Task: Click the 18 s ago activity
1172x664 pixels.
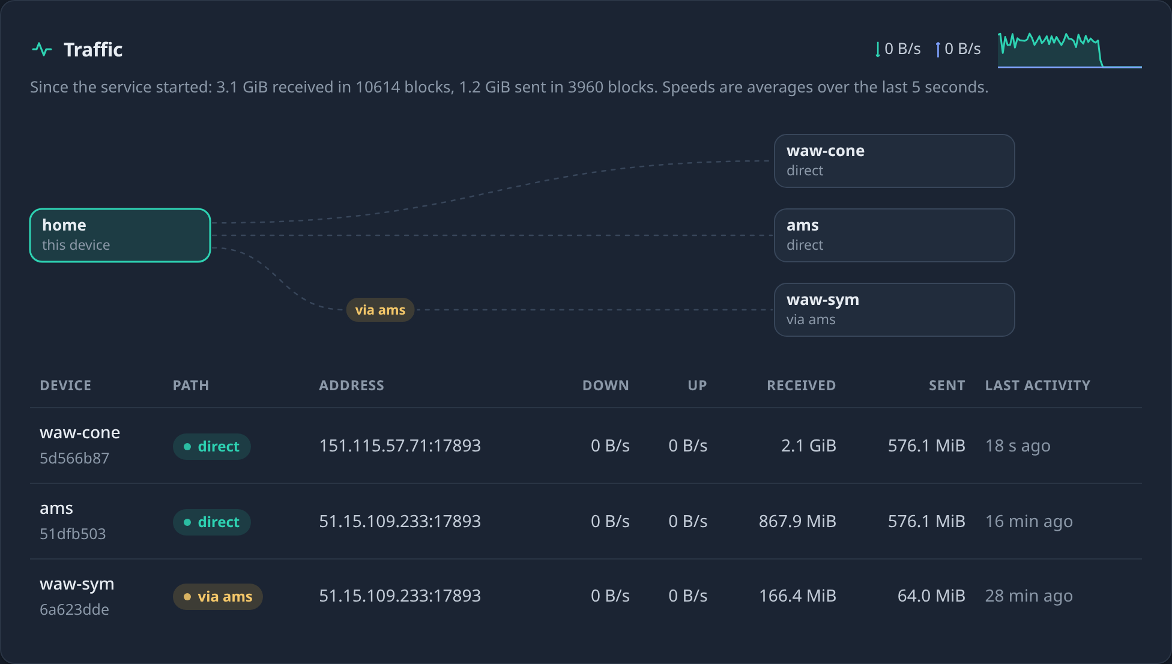Action: (1018, 445)
